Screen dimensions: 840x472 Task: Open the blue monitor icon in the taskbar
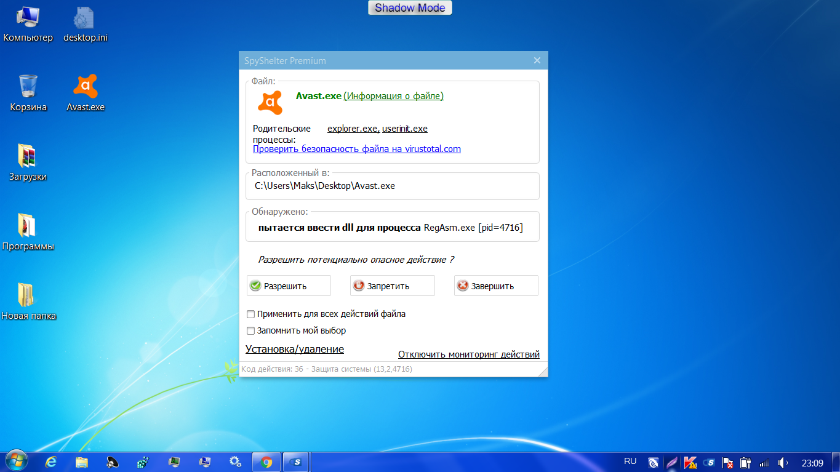pyautogui.click(x=204, y=462)
